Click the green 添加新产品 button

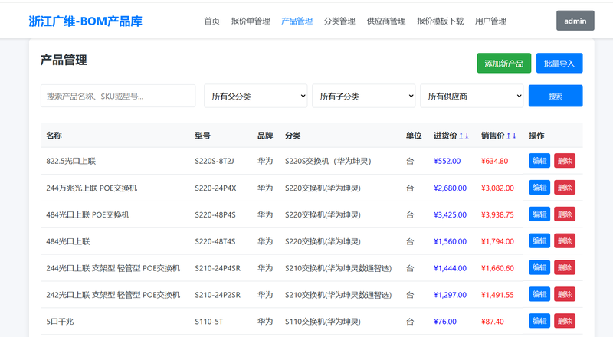(x=503, y=64)
